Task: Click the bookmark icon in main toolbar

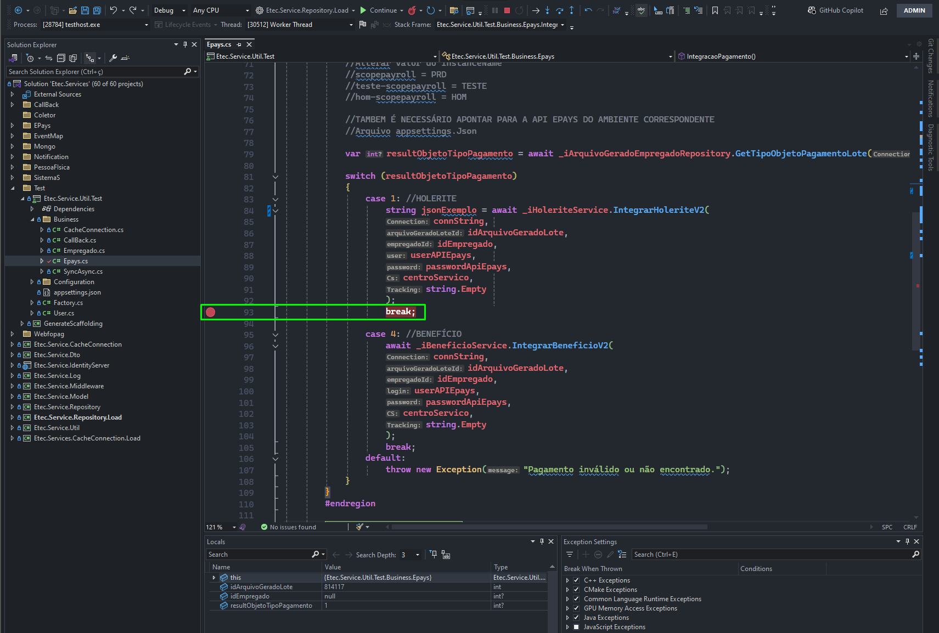Action: tap(715, 10)
